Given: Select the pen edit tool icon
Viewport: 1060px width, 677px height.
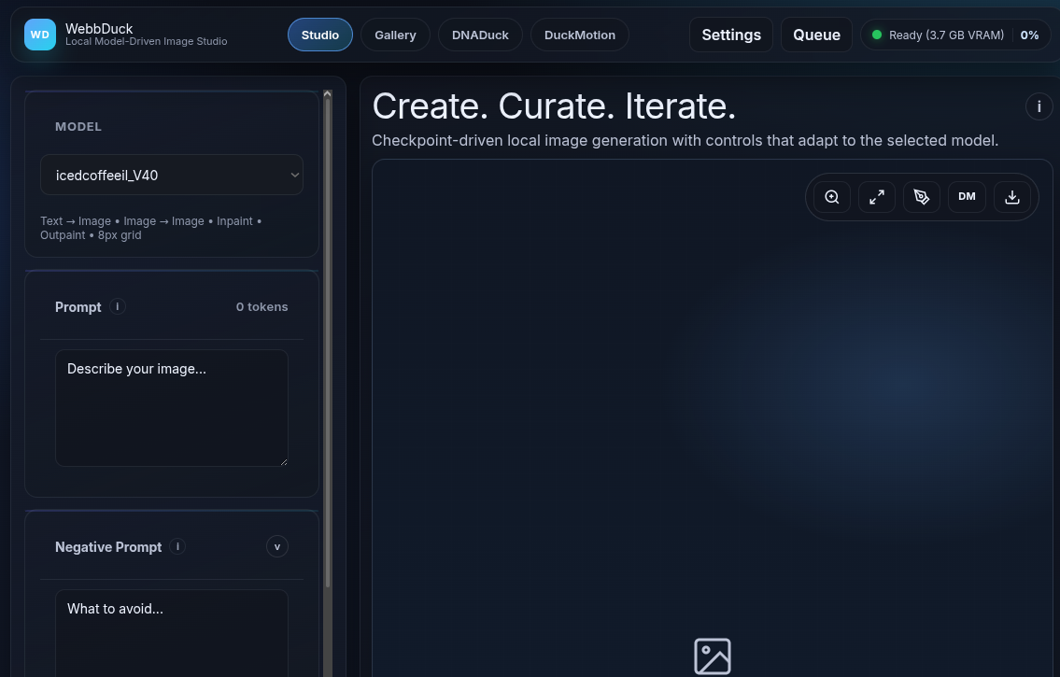Looking at the screenshot, I should 922,197.
